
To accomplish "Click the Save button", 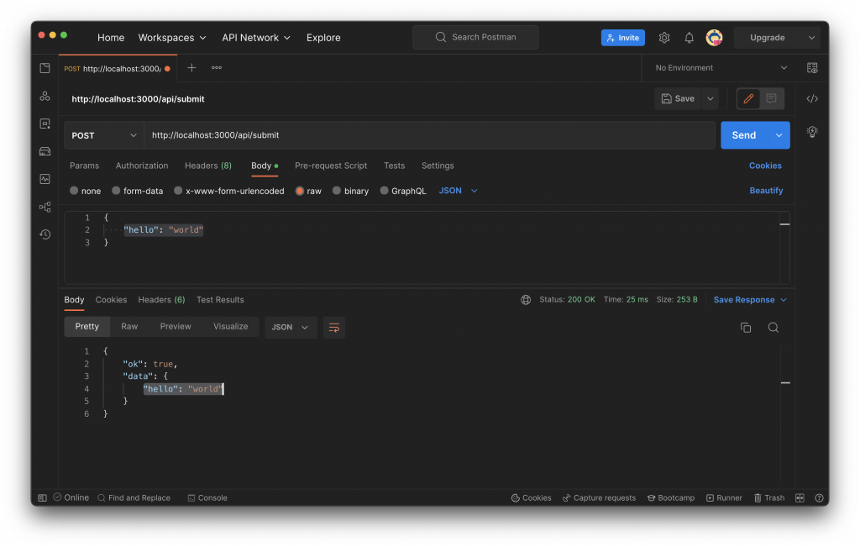I will 678,99.
